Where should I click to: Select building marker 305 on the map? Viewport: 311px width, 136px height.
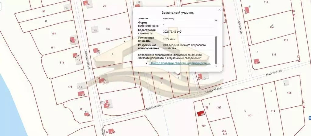tap(200, 76)
